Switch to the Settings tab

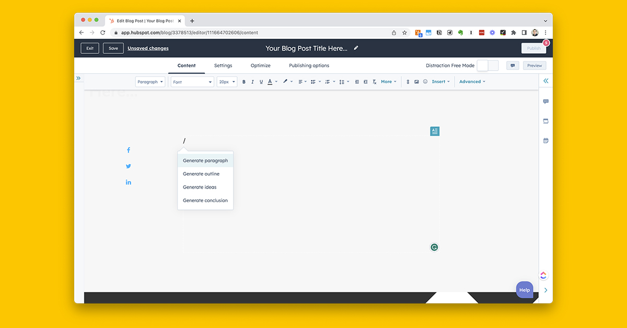(223, 66)
